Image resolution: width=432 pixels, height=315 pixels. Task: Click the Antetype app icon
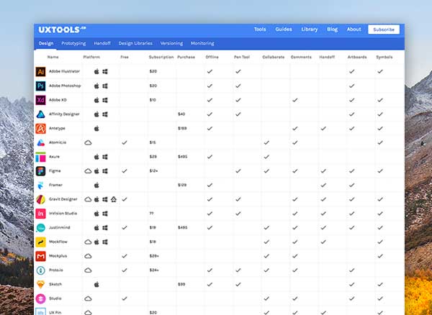click(x=40, y=129)
